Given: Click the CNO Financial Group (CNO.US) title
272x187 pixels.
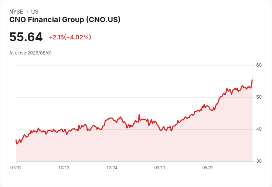Looking at the screenshot, I should 65,20.
